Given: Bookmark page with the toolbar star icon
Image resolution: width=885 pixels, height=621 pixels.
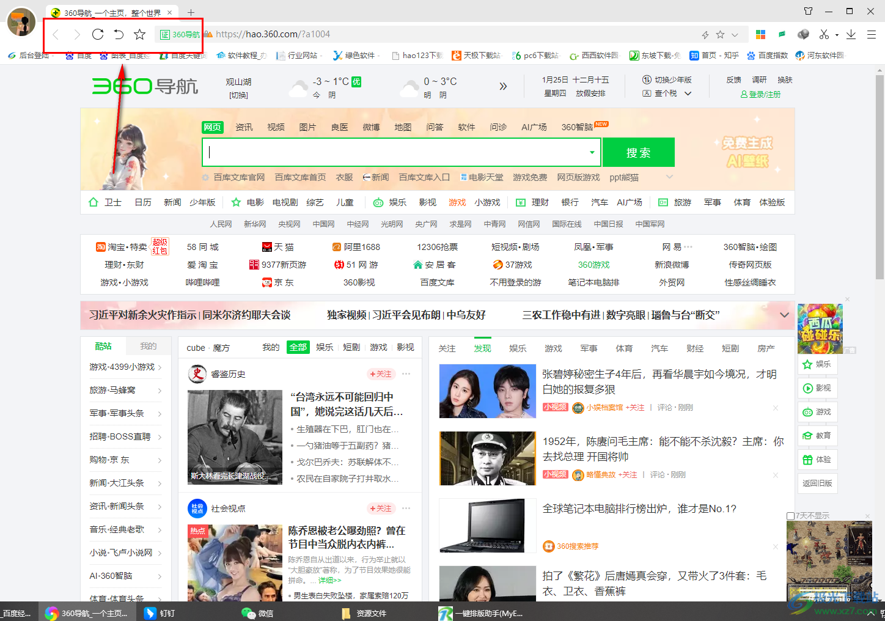Looking at the screenshot, I should click(140, 34).
